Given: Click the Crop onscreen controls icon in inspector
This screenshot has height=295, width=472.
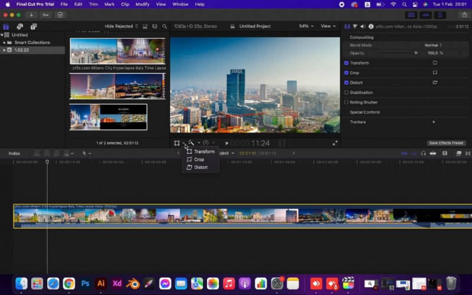Looking at the screenshot, I should tap(435, 72).
